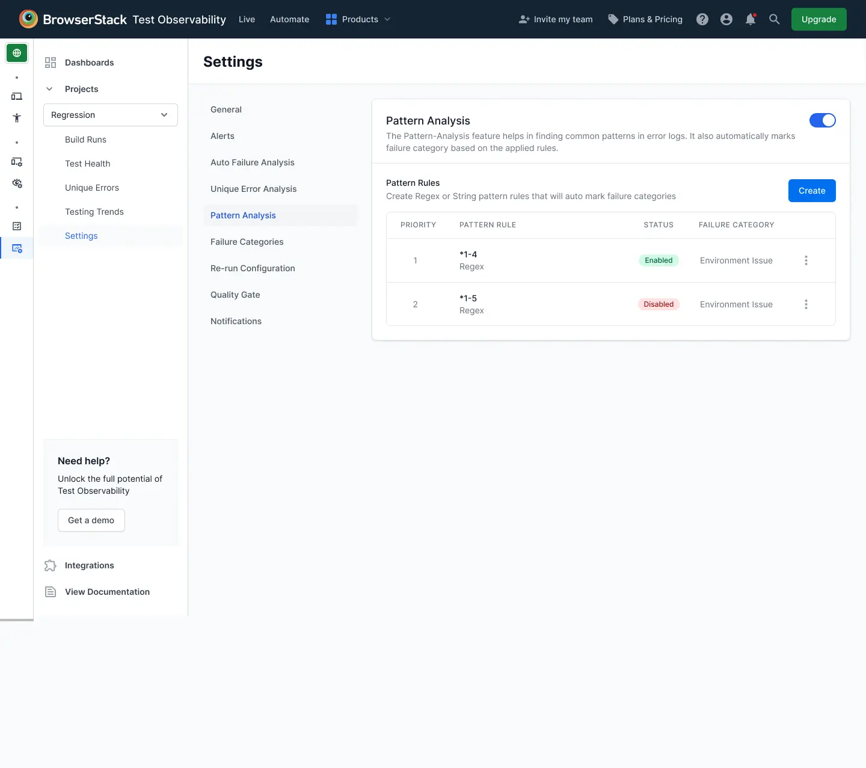
Task: Open the checklist icon in left rail
Action: click(17, 226)
